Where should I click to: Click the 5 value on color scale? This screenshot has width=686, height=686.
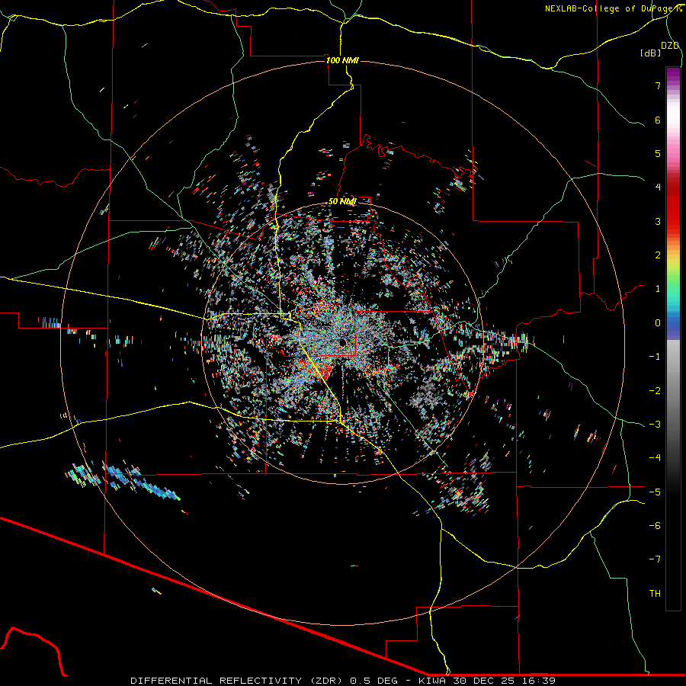click(x=658, y=153)
